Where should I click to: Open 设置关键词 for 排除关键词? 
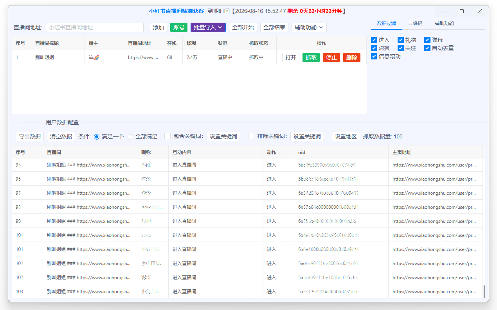coord(307,136)
